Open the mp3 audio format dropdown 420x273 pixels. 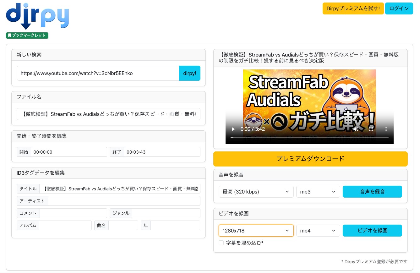[318, 192]
